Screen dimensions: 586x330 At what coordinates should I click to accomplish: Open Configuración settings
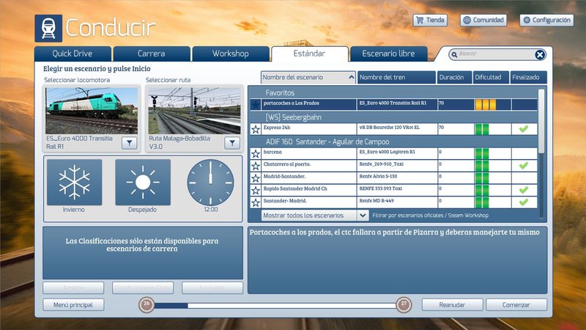(546, 21)
